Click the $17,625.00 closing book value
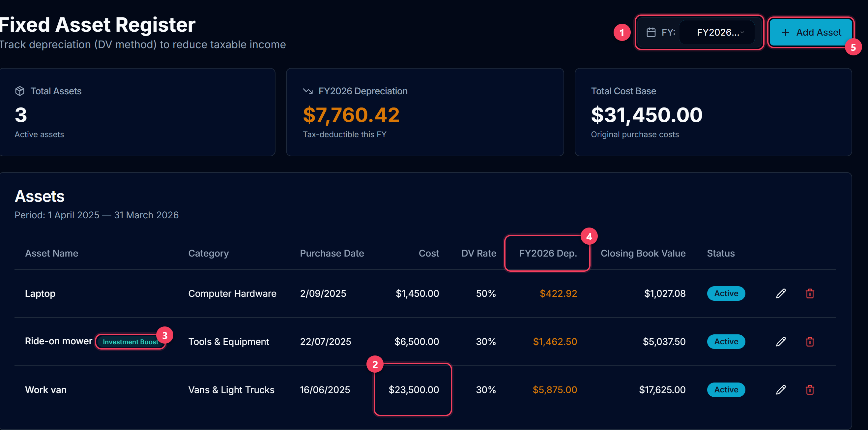Screen dimensions: 868x430 (662, 390)
